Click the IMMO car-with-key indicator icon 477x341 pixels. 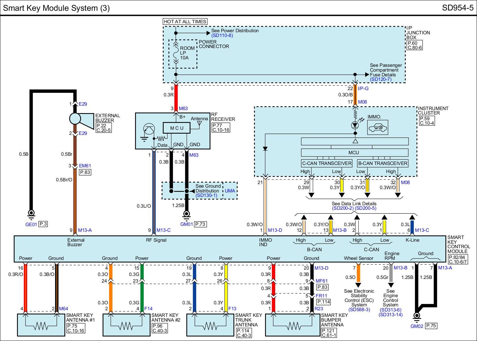pyautogui.click(x=377, y=128)
